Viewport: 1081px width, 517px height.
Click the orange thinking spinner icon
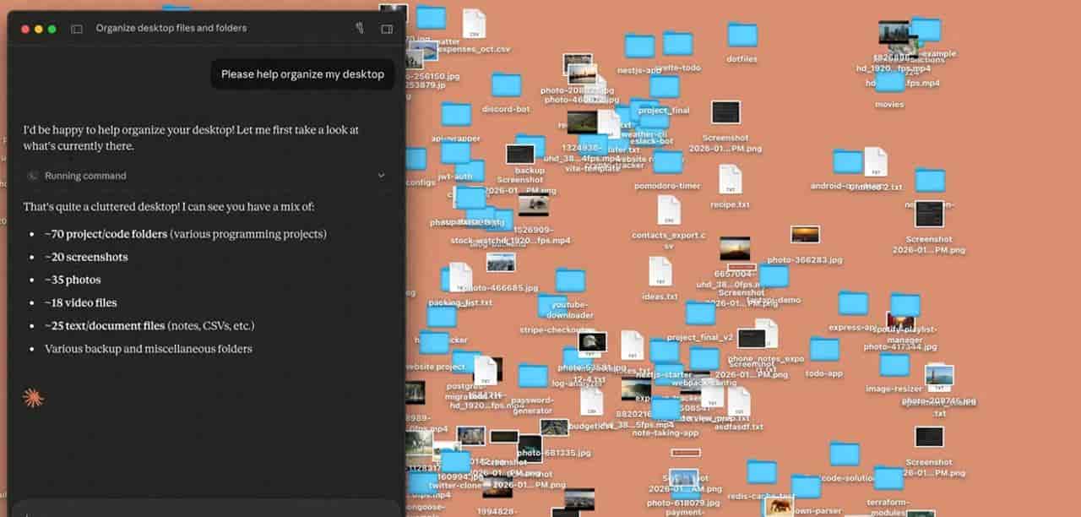(33, 398)
